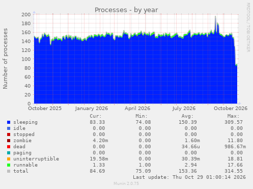Image resolution: width=253 pixels, height=189 pixels.
Task: Click zombie current value 4.20m
Action: (100, 141)
